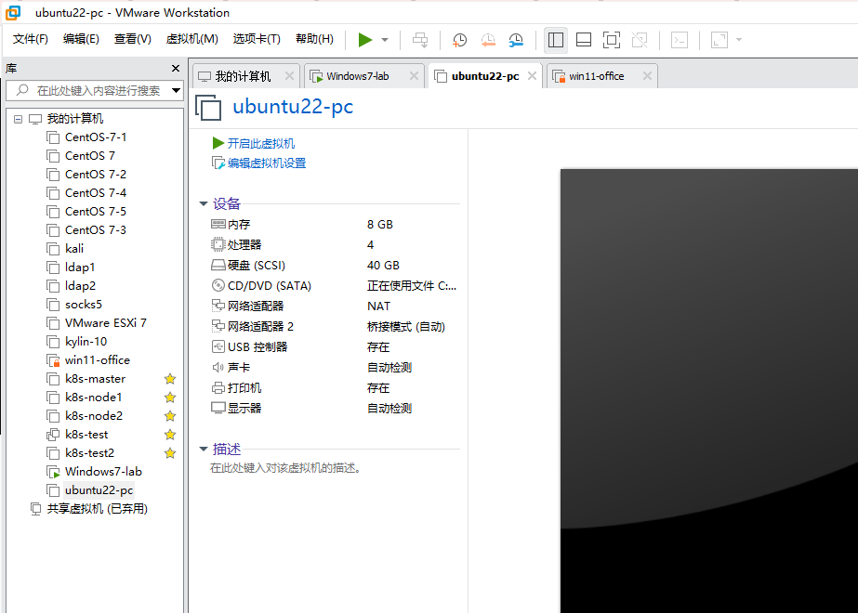Select Windows7-lab in the library tree
This screenshot has width=858, height=613.
(x=103, y=472)
